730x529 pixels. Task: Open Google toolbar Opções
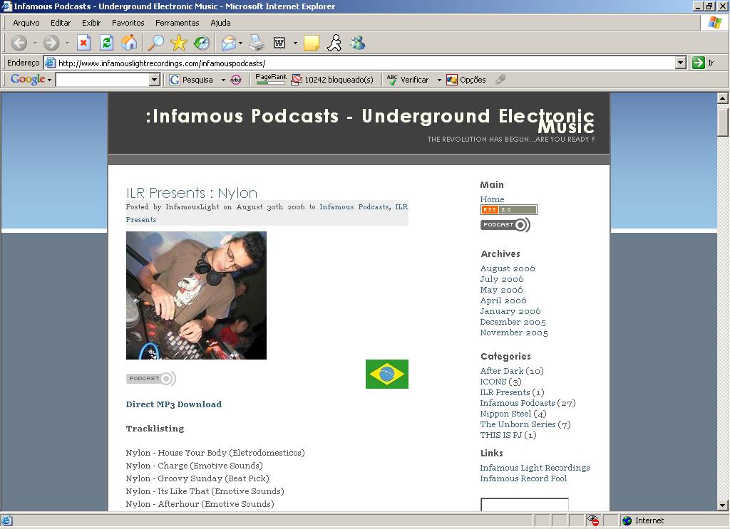466,80
